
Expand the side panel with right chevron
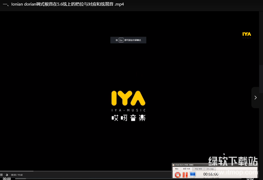pos(255,98)
